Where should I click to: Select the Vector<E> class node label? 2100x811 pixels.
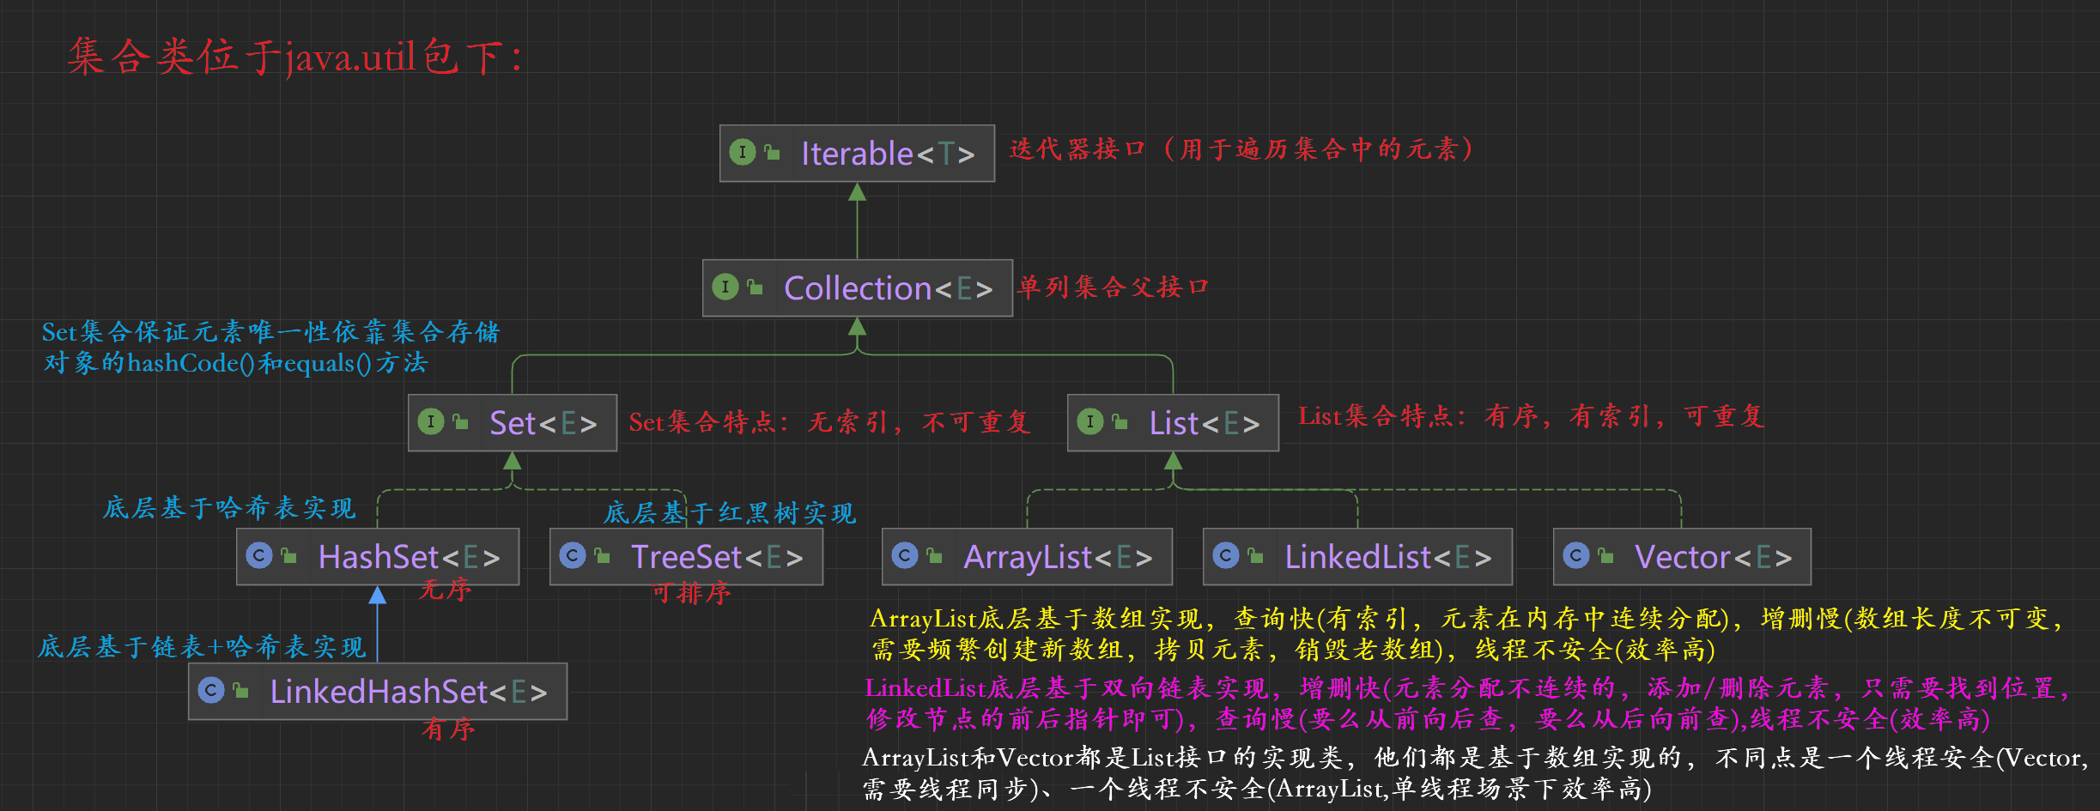click(x=1713, y=557)
